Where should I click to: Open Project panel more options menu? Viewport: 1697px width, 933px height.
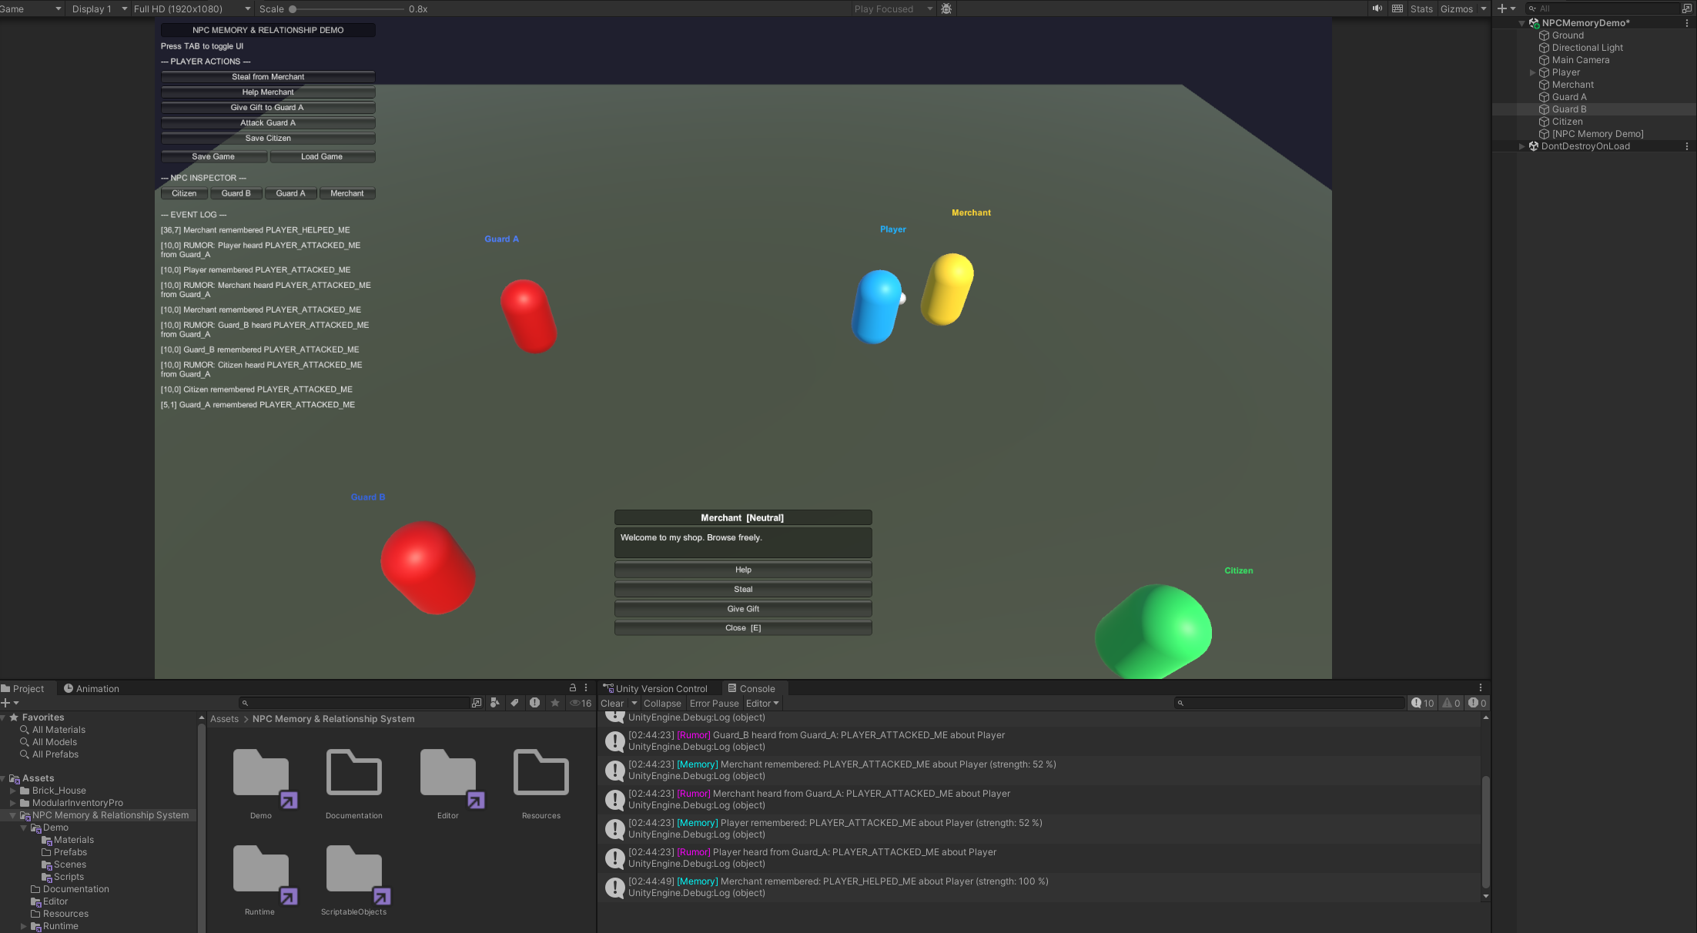[x=586, y=687]
